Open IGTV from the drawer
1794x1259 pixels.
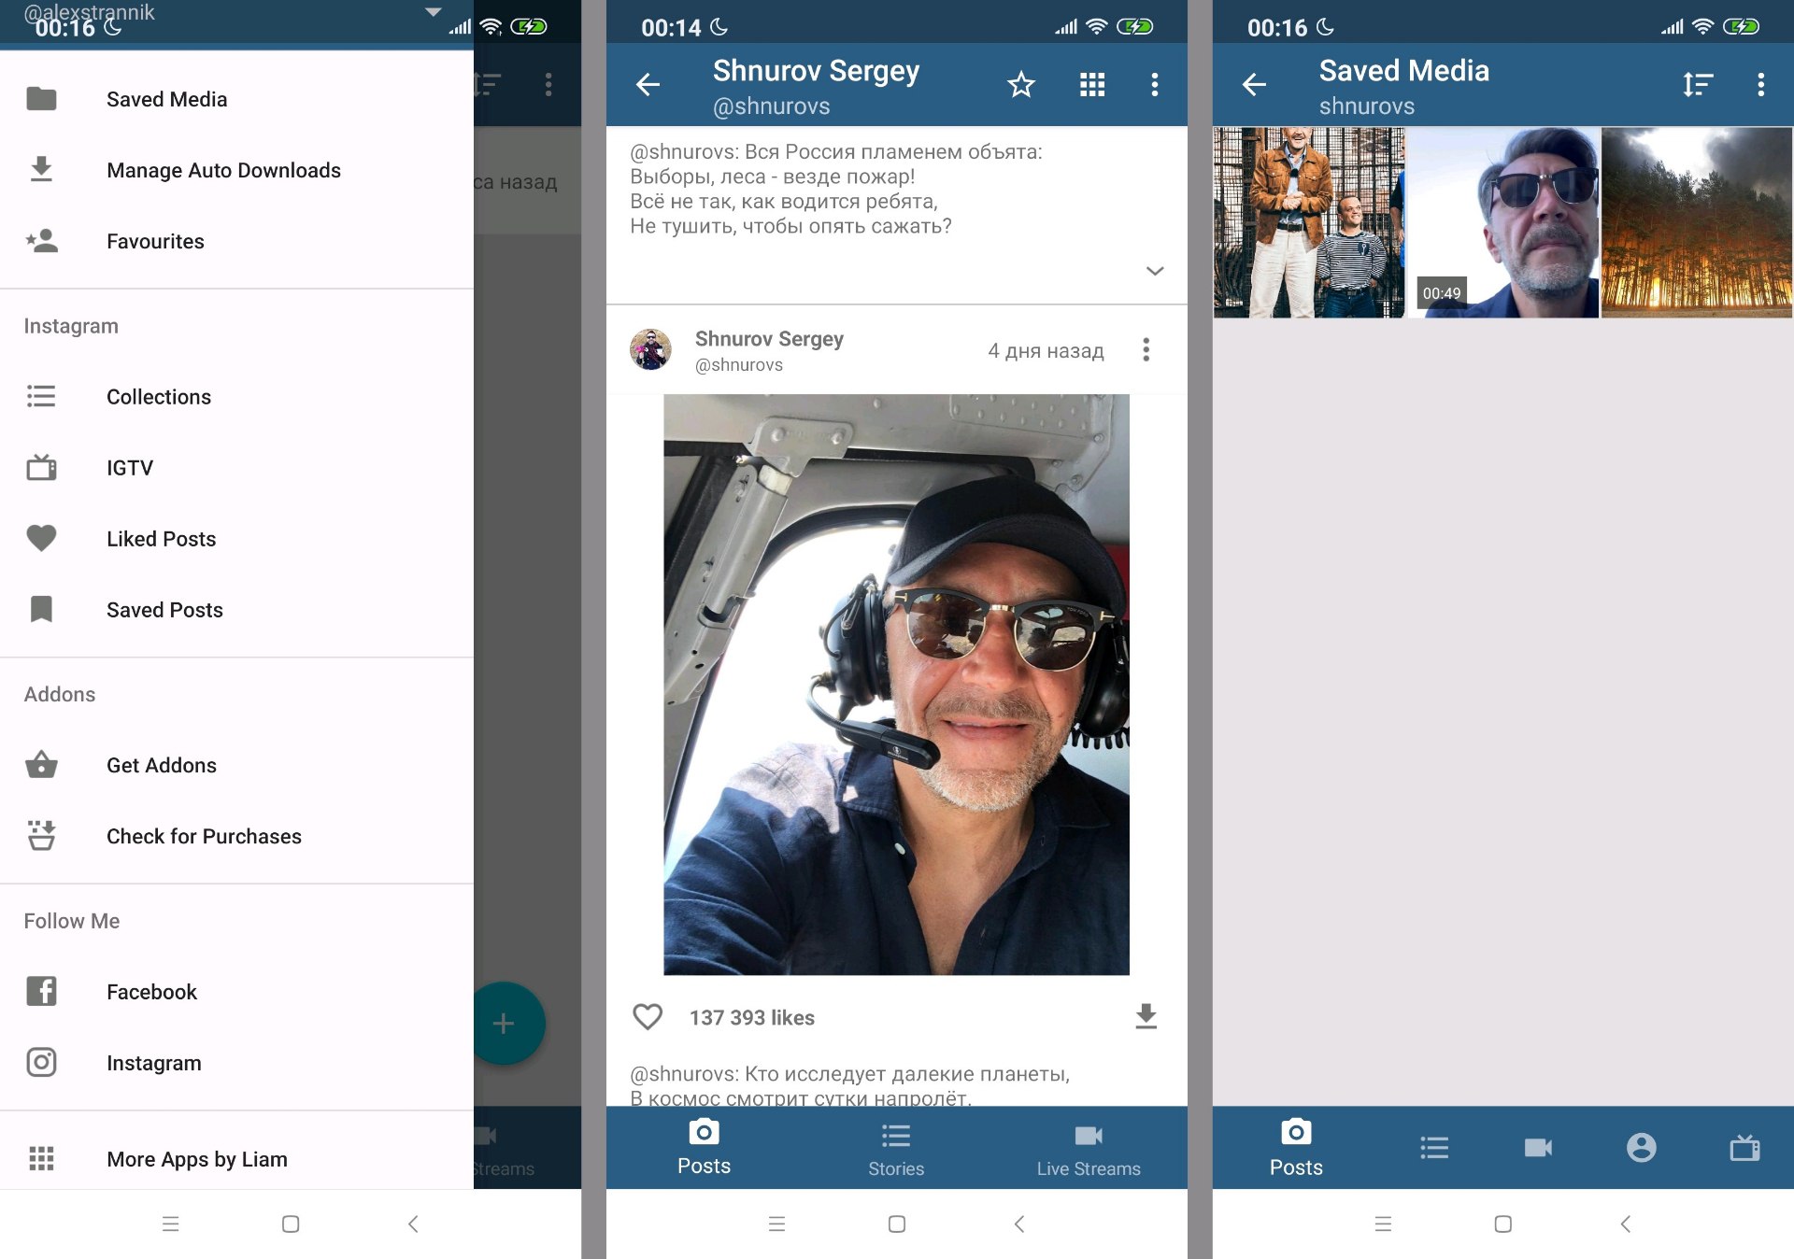click(x=236, y=468)
